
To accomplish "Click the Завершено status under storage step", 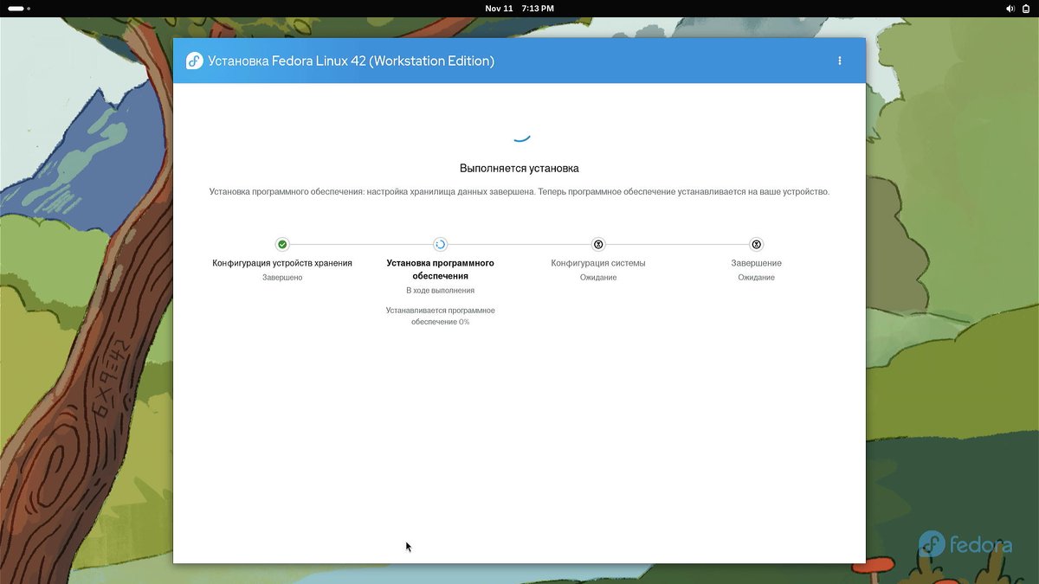I will coord(282,278).
